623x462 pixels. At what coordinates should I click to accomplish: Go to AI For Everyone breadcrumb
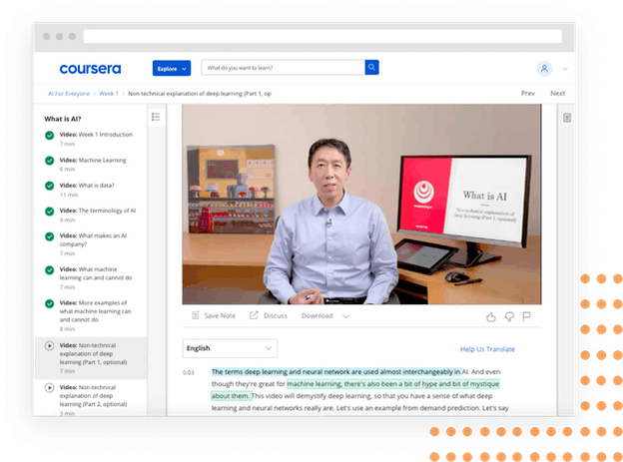tap(68, 94)
